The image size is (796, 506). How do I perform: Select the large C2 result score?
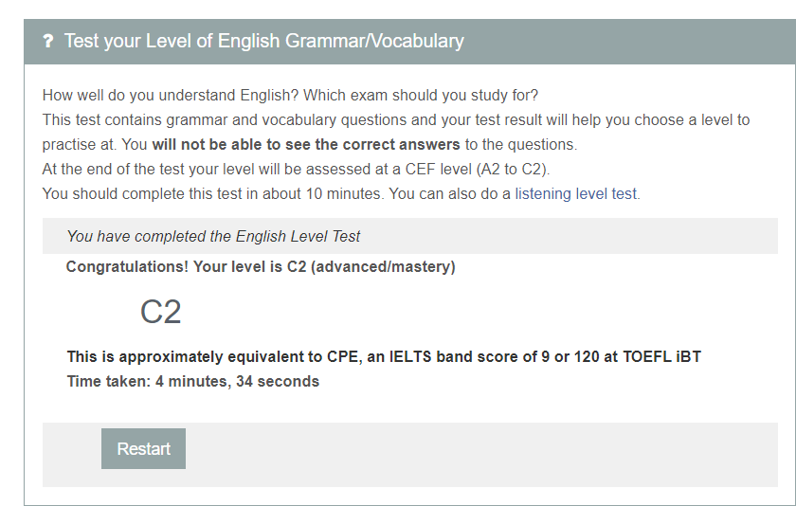(x=160, y=312)
